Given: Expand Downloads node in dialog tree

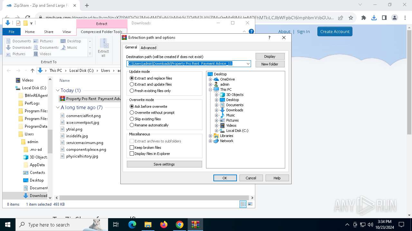Looking at the screenshot, I should (216, 110).
